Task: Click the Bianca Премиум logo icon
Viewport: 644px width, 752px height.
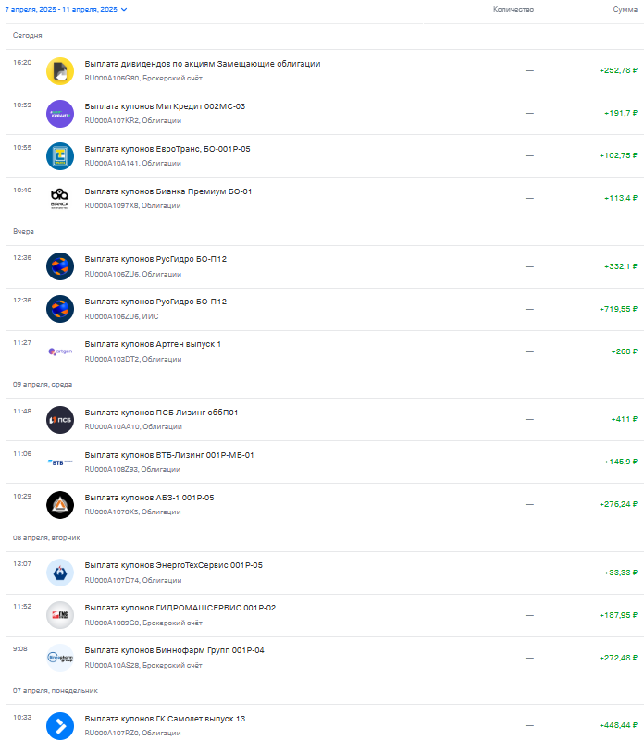Action: 60,199
